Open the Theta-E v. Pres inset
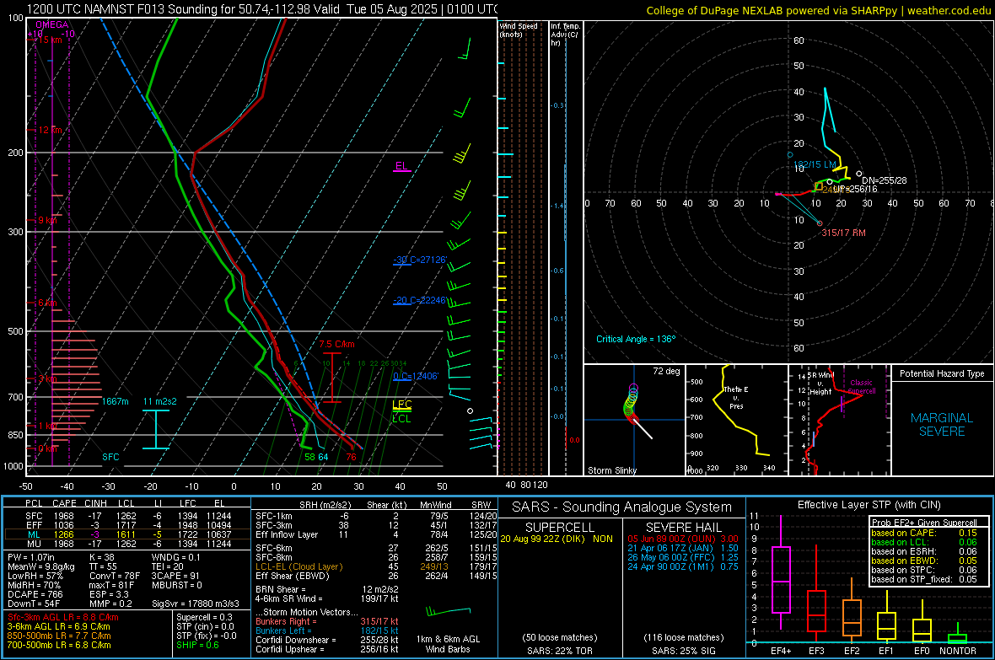Image resolution: width=995 pixels, height=660 pixels. coord(736,420)
